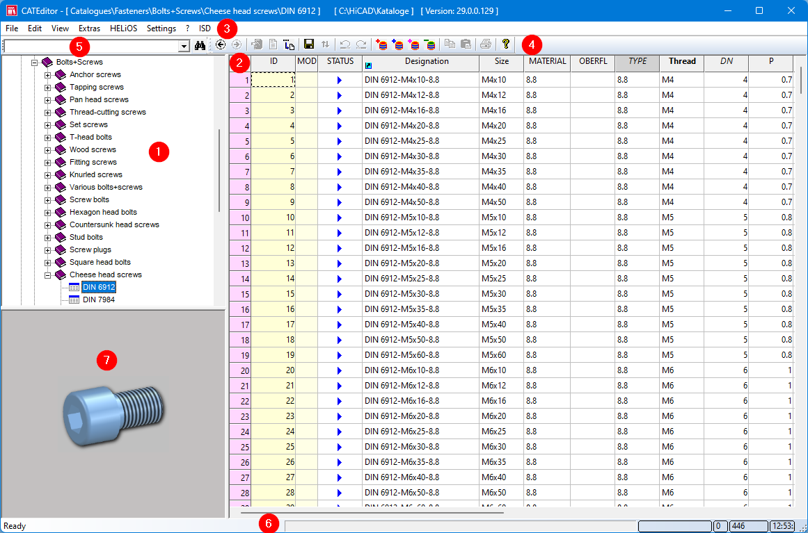Click the printer icon
The width and height of the screenshot is (808, 533).
click(485, 44)
